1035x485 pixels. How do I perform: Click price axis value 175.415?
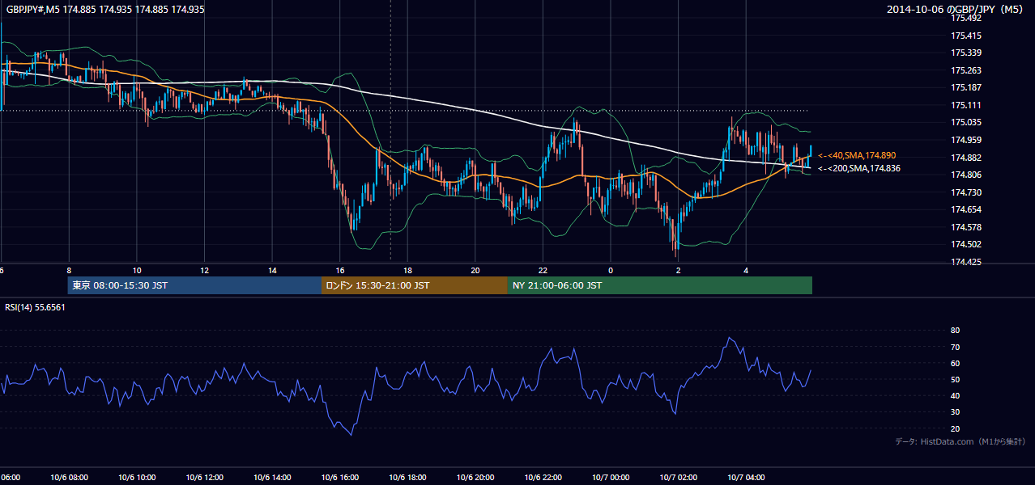point(966,36)
